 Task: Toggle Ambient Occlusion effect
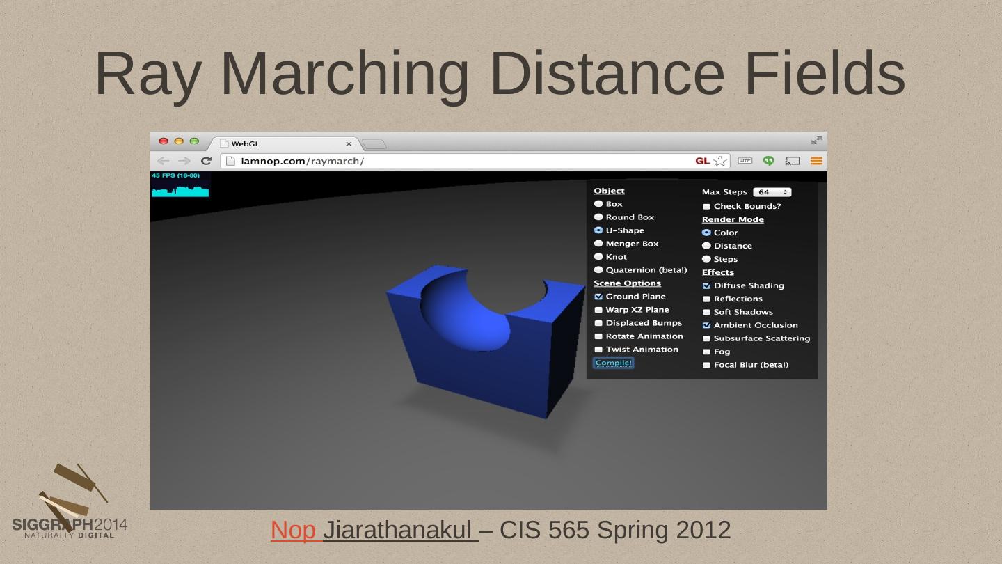[x=706, y=325]
